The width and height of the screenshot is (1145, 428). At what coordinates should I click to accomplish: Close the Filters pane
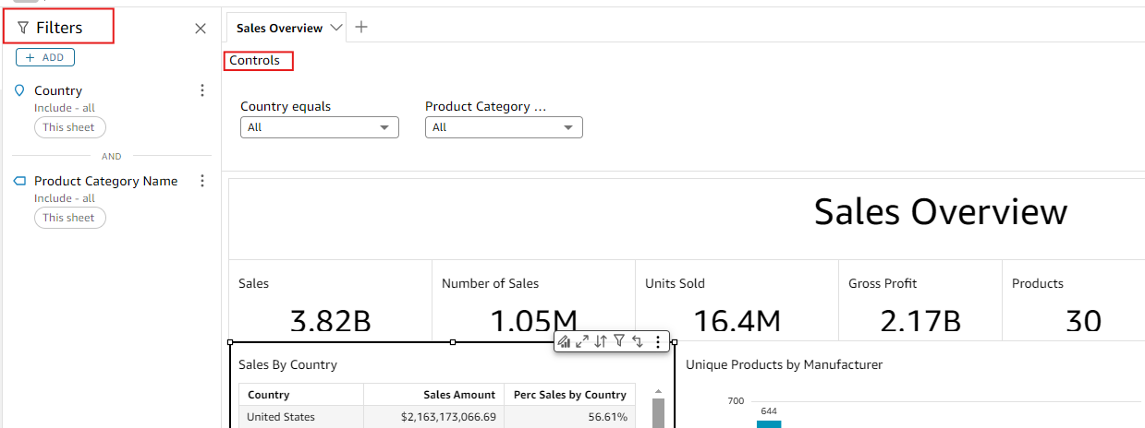click(x=201, y=29)
